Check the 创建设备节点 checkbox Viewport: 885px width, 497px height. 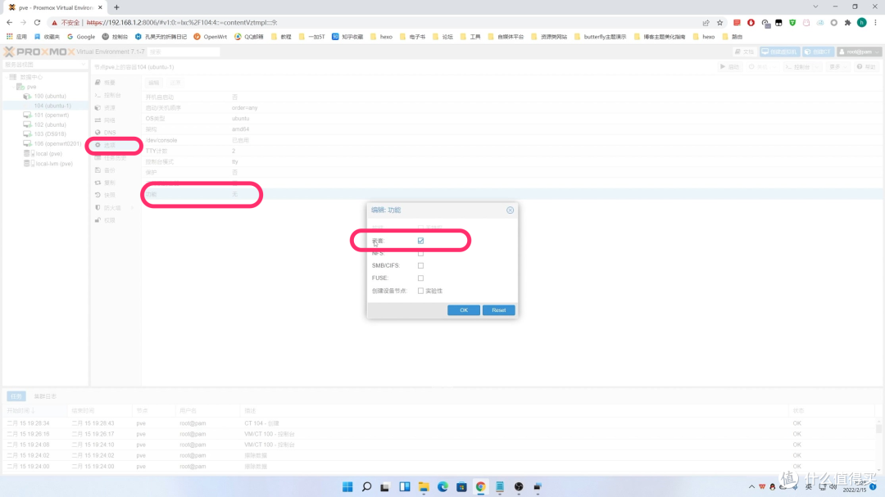[420, 291]
